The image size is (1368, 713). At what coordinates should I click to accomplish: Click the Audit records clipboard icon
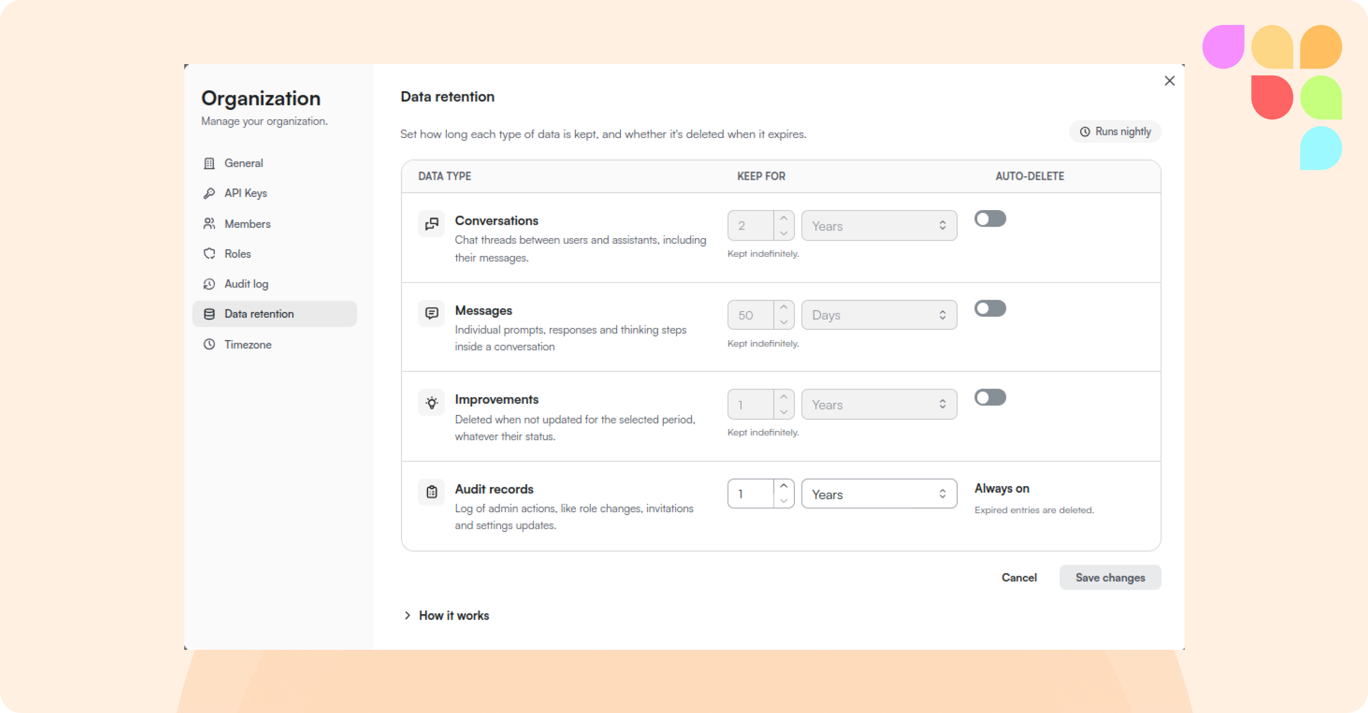coord(432,492)
